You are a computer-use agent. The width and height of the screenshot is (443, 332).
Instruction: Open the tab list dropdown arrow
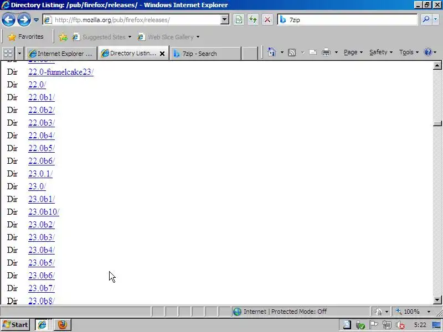click(x=19, y=53)
